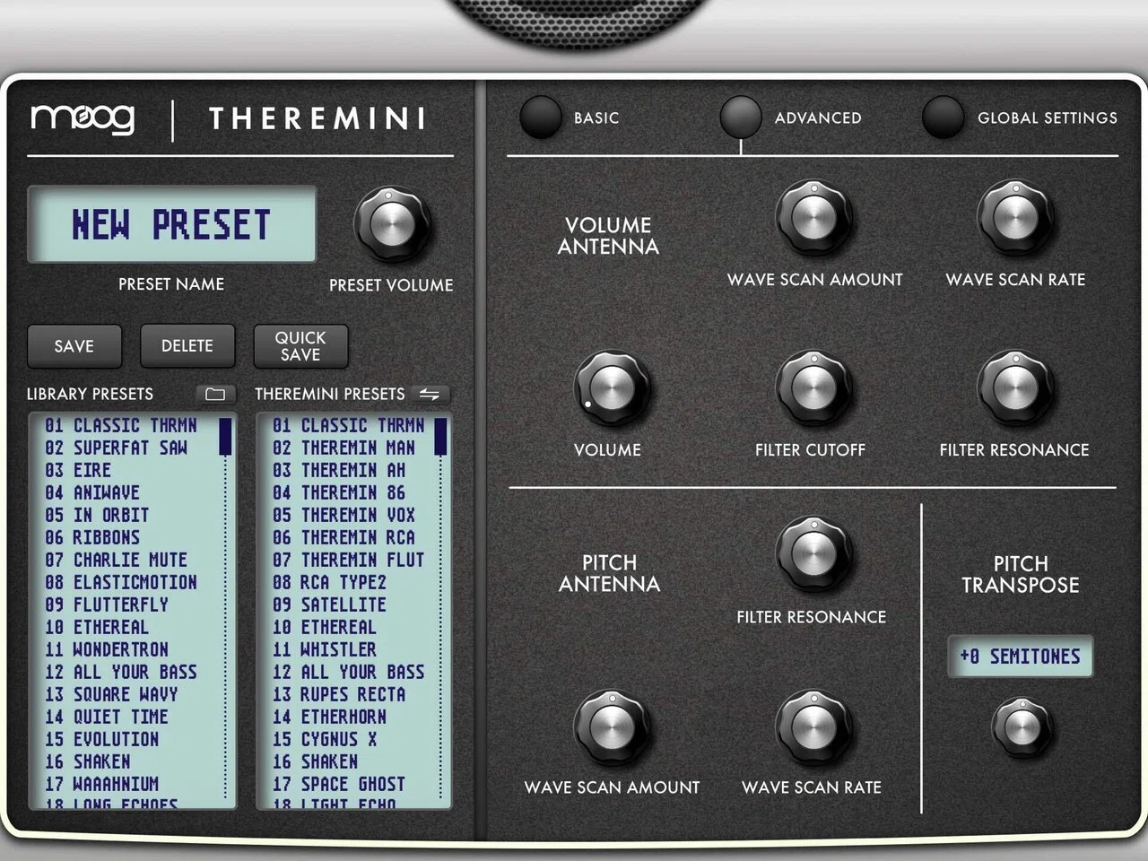
Task: Select library preset 13 SQUARE WAVY
Action: click(111, 694)
